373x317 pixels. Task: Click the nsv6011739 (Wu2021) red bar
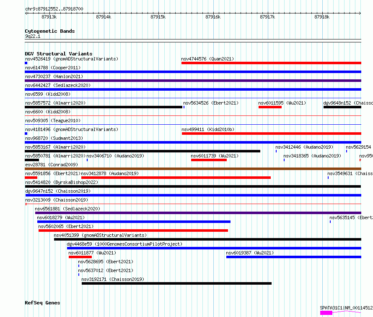pos(209,160)
